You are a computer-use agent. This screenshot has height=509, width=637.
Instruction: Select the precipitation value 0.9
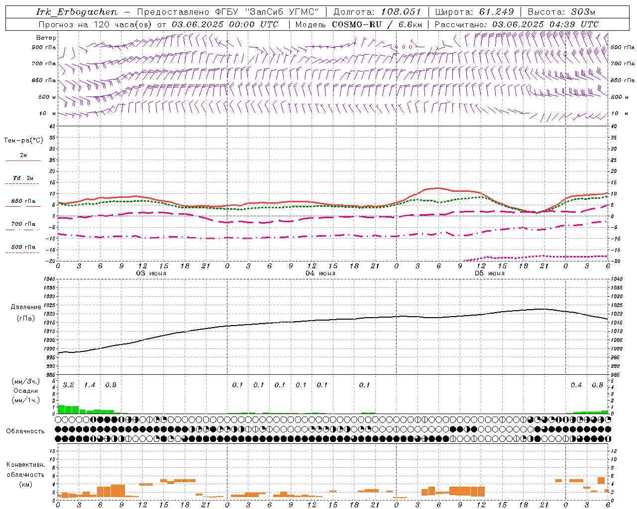click(x=111, y=385)
